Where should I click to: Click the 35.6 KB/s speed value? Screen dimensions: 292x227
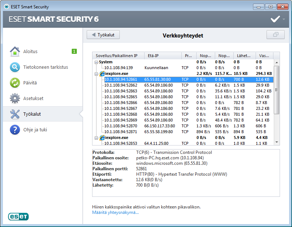pyautogui.click(x=223, y=91)
